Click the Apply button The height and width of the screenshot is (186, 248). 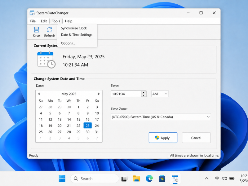pyautogui.click(x=163, y=138)
